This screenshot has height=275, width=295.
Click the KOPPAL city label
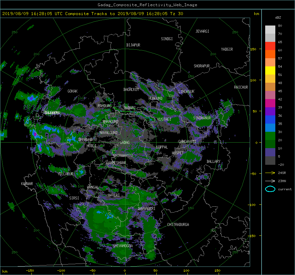[x=162, y=147]
